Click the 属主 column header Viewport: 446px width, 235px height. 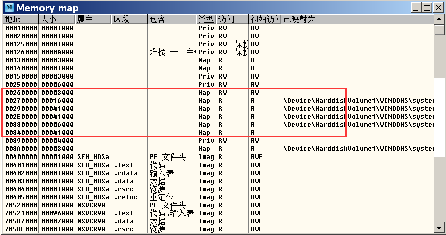(93, 19)
